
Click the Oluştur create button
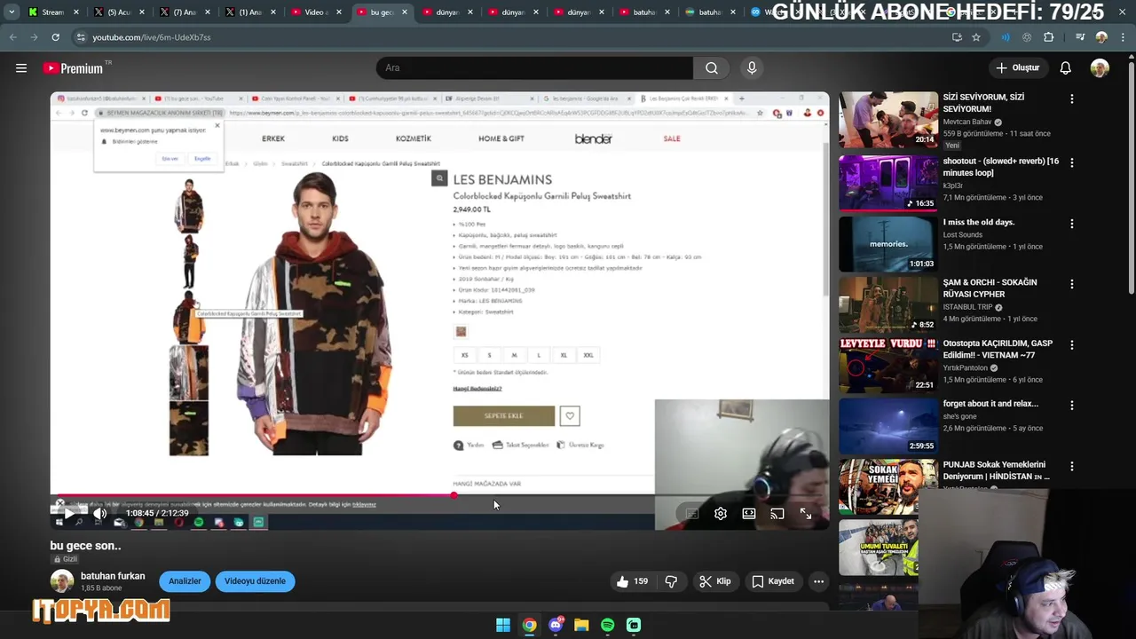(1018, 68)
